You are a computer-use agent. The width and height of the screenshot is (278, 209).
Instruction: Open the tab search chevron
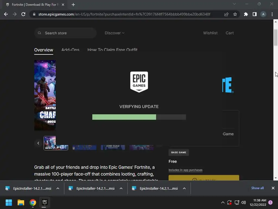point(234,4)
